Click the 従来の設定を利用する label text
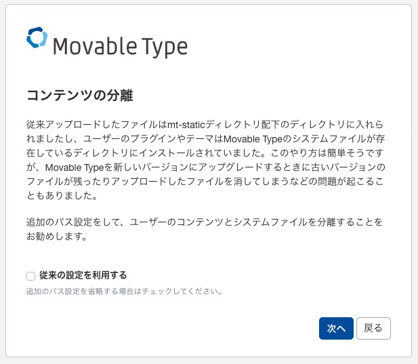Image resolution: width=418 pixels, height=364 pixels. point(83,275)
